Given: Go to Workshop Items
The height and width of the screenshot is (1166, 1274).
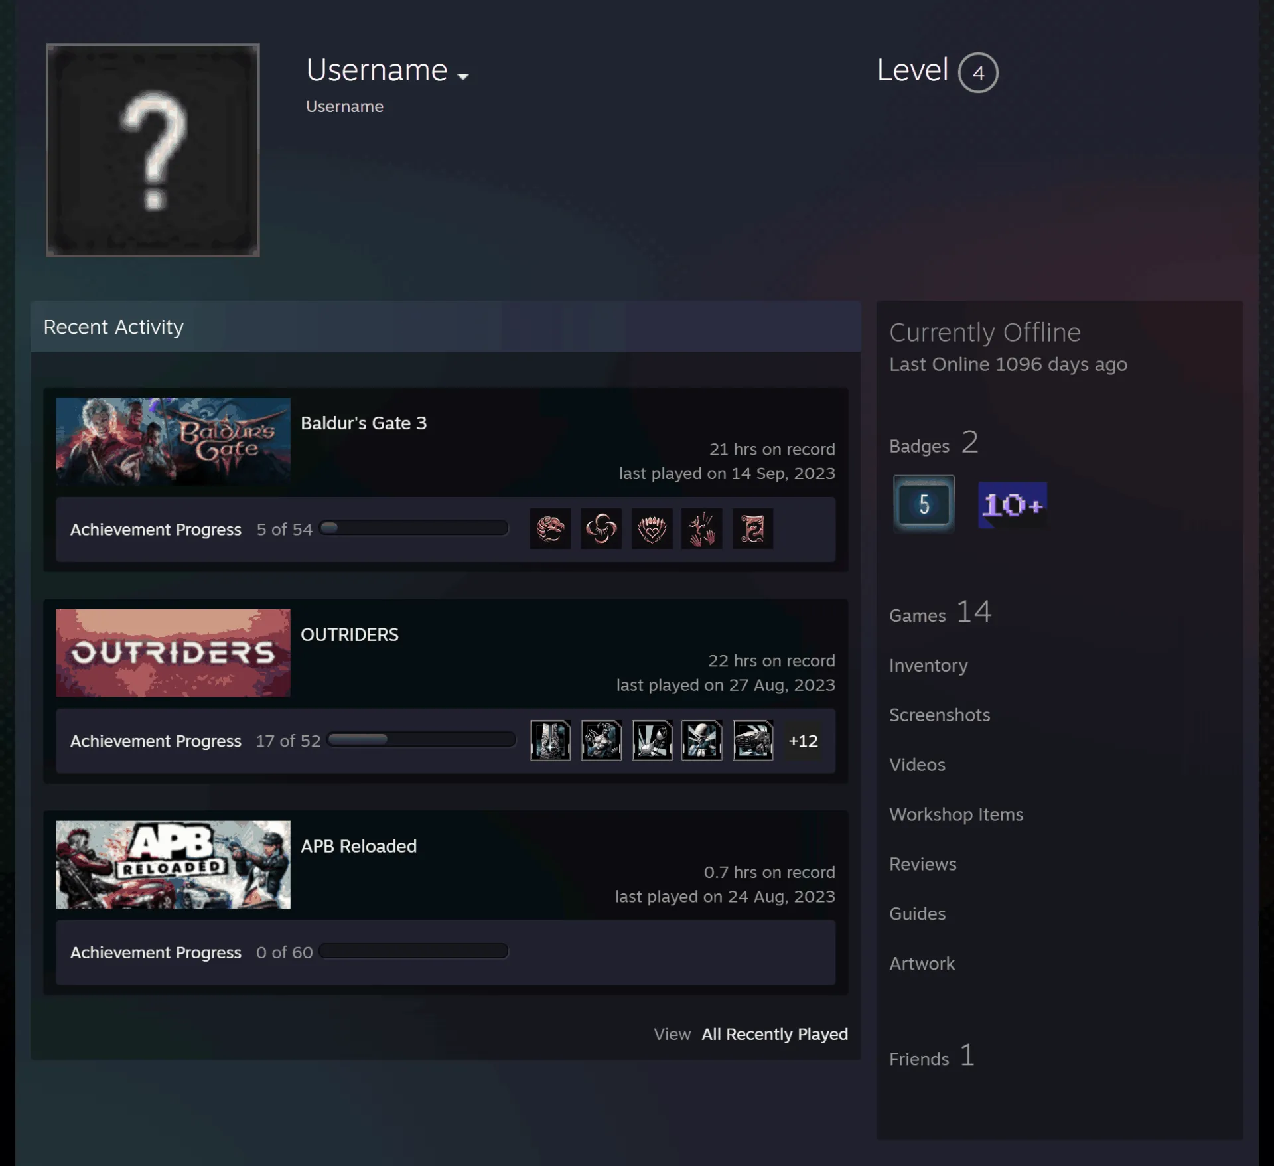Looking at the screenshot, I should pos(956,814).
